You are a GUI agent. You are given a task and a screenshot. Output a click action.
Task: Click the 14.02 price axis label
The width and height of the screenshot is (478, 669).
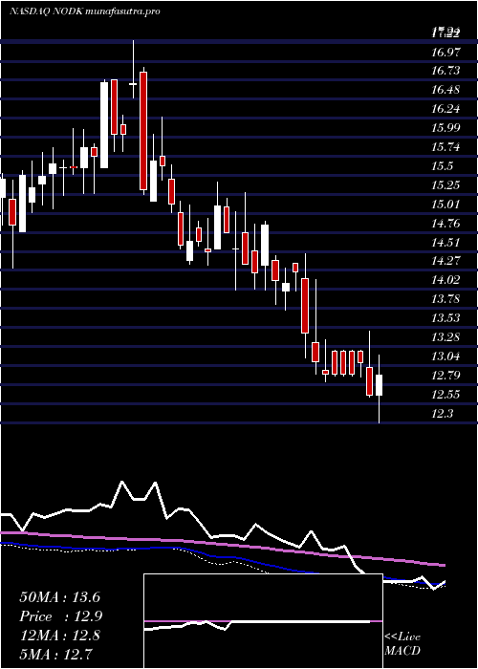(446, 280)
